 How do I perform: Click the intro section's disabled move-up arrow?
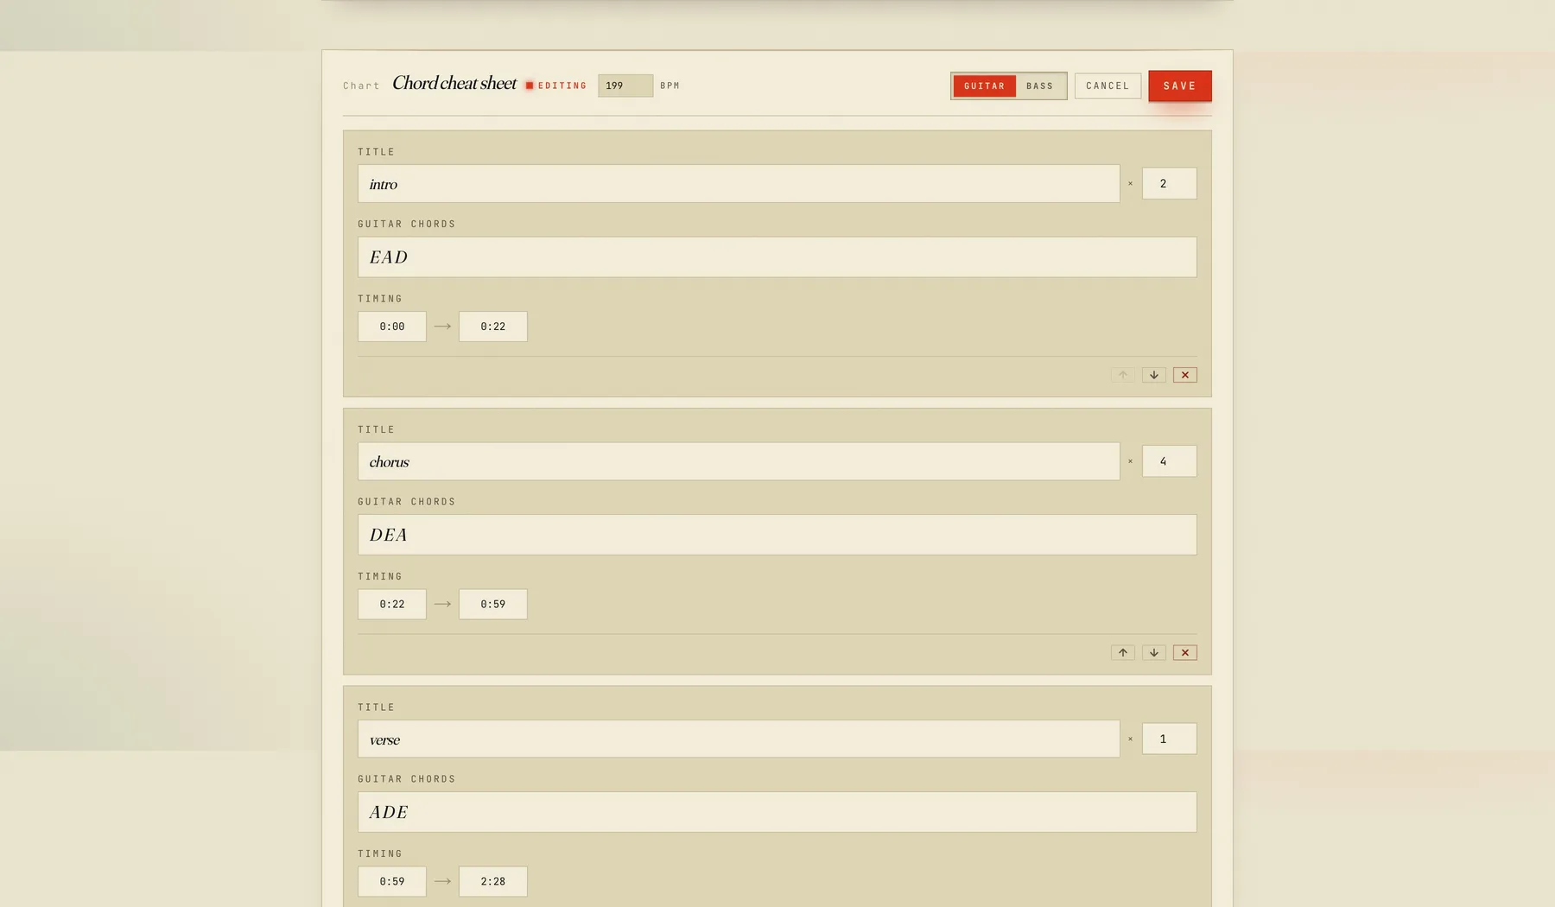point(1122,375)
